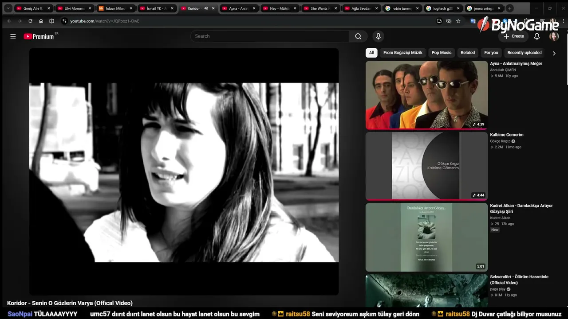Click the Kalbime Gomerim video thumbnail

coord(426,166)
